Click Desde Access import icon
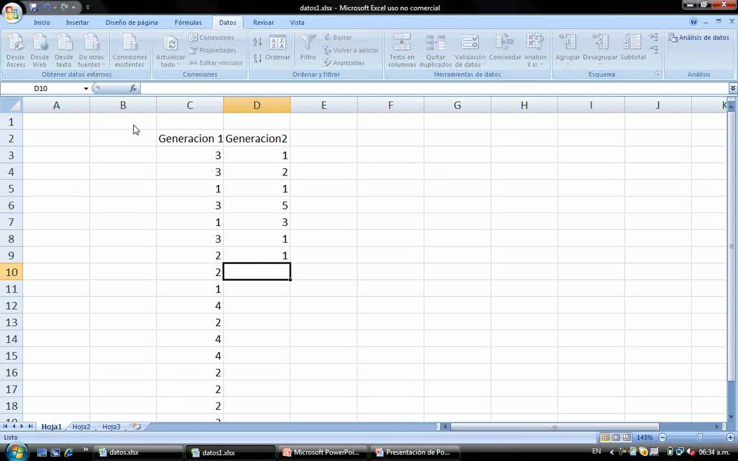Viewport: 738px width, 461px height. coord(15,50)
